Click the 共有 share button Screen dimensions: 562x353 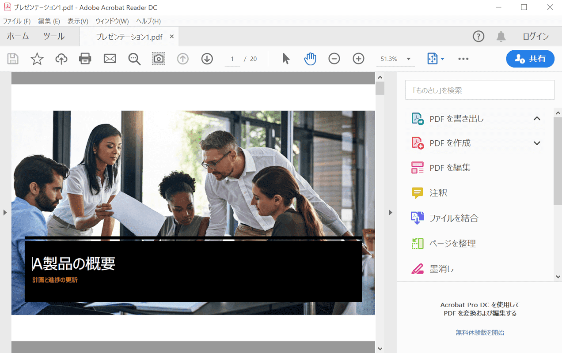click(x=530, y=59)
